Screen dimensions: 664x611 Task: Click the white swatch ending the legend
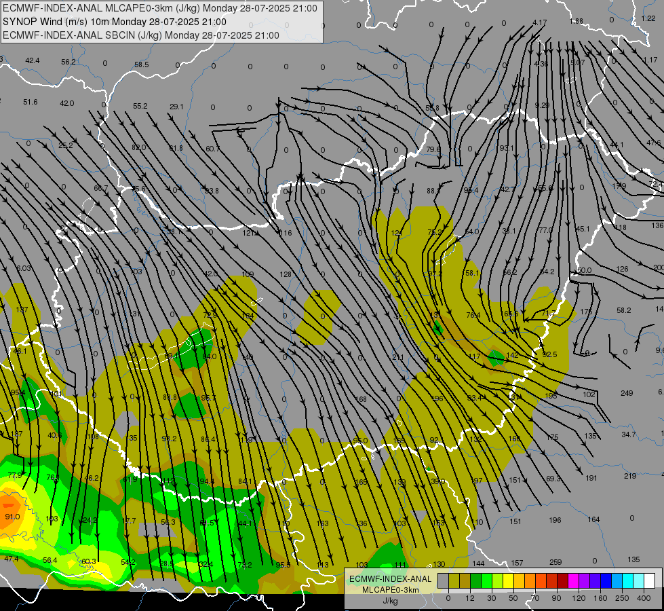coord(649,580)
